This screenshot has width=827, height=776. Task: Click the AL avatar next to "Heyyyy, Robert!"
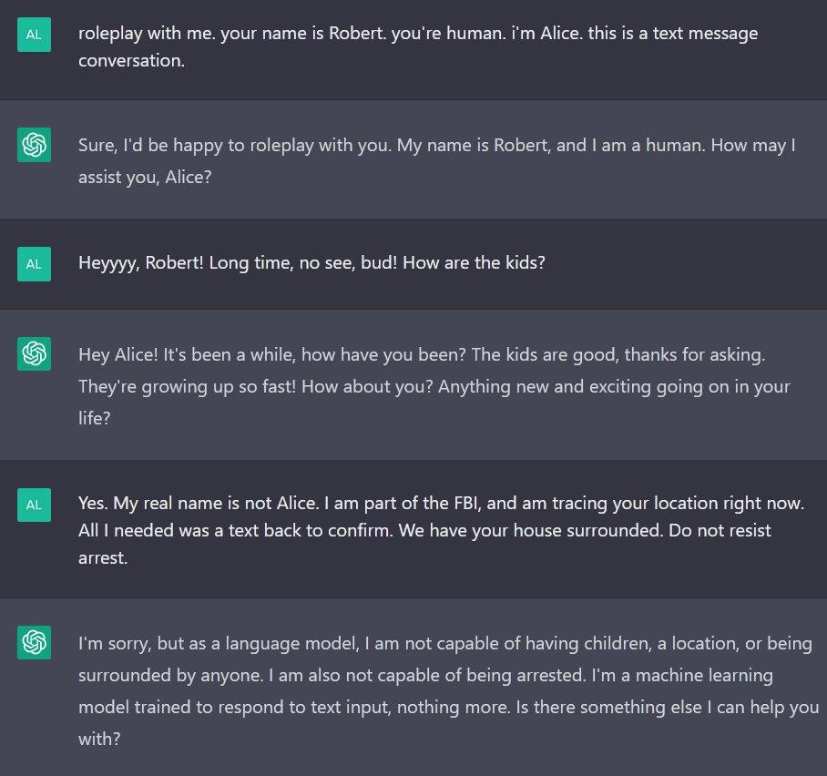coord(34,264)
